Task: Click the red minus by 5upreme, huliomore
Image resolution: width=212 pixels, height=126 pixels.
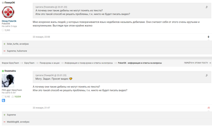Action: point(4,51)
